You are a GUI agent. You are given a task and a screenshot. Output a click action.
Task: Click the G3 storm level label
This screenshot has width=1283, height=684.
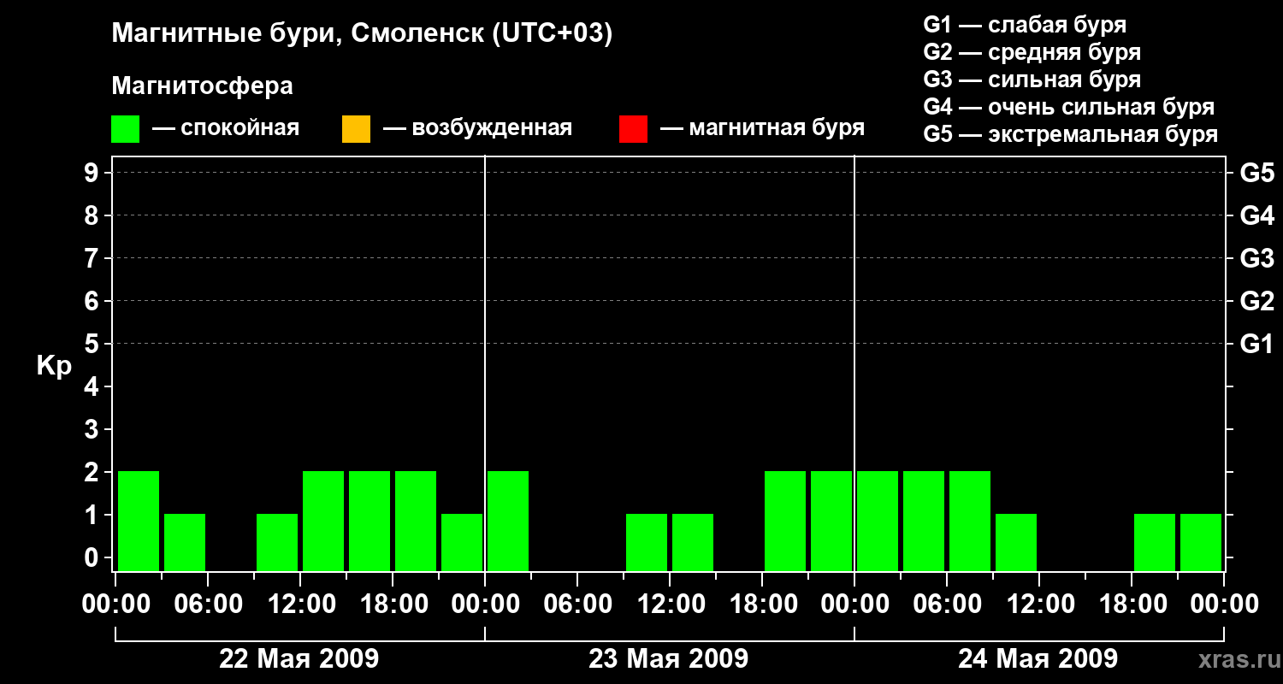pos(1257,258)
